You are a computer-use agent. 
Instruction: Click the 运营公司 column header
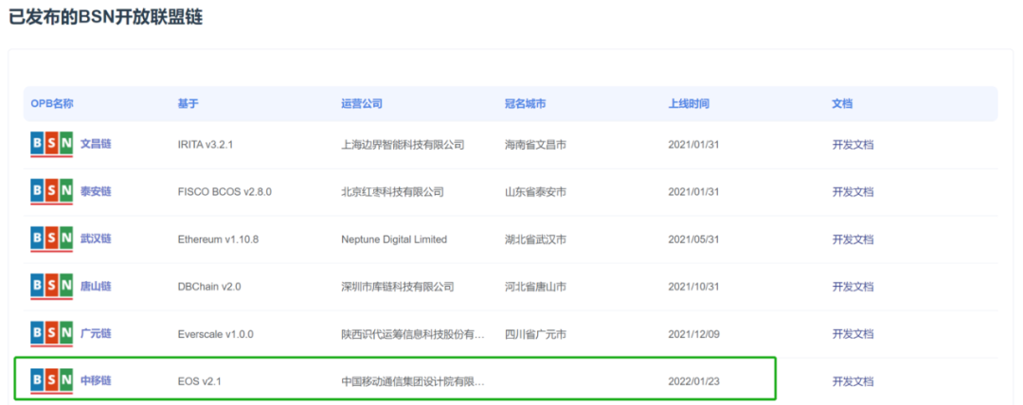coord(362,104)
